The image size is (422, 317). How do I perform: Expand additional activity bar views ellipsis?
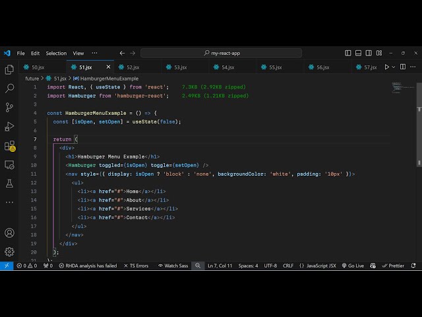[x=9, y=201]
